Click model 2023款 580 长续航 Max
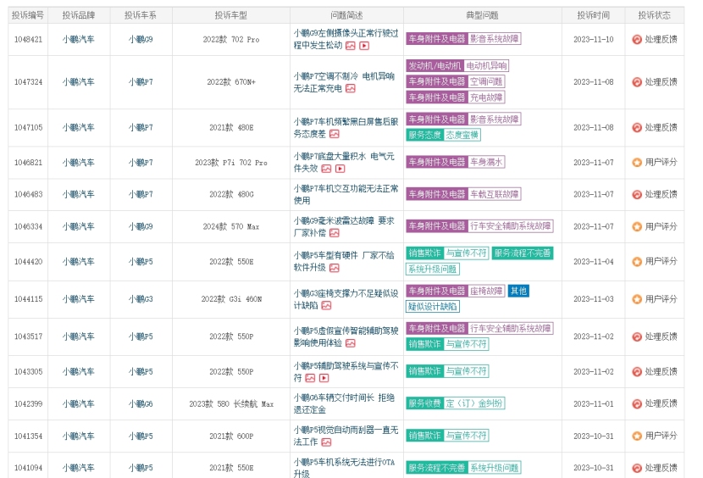The width and height of the screenshot is (703, 478). pyautogui.click(x=231, y=404)
